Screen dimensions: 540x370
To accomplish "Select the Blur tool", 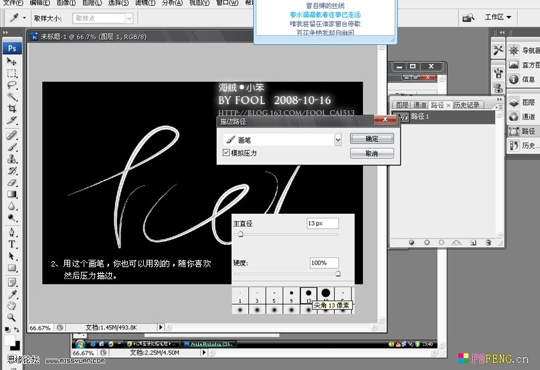I will tap(11, 206).
